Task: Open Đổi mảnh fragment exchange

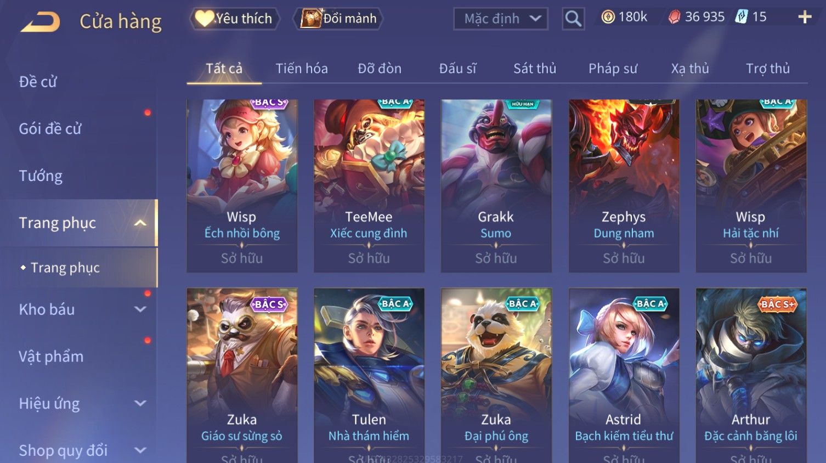Action: point(338,19)
